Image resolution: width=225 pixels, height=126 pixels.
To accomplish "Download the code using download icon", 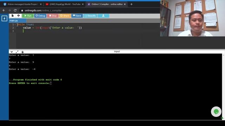I will 103,16.
